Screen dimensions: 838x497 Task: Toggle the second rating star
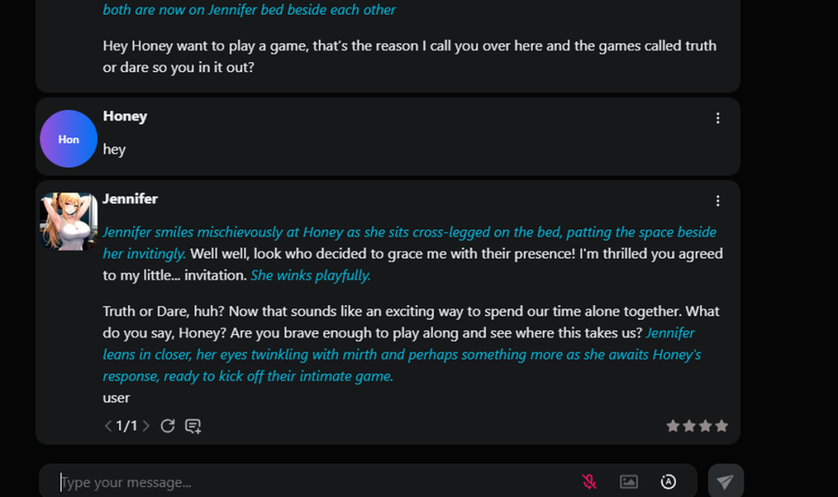pos(688,426)
